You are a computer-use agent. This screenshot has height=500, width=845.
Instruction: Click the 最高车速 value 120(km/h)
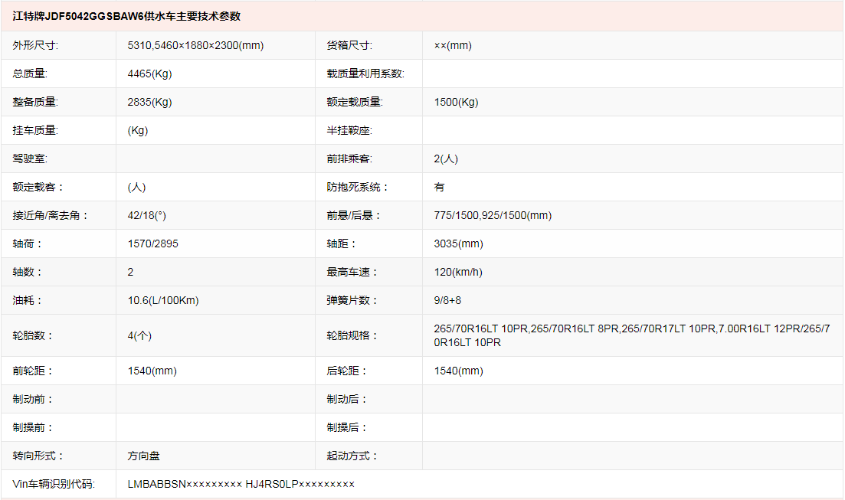458,272
